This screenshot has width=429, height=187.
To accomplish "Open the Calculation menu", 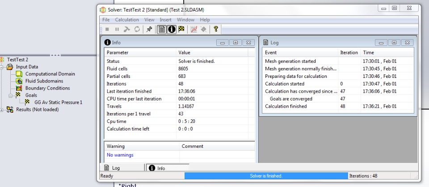I will 127,20.
